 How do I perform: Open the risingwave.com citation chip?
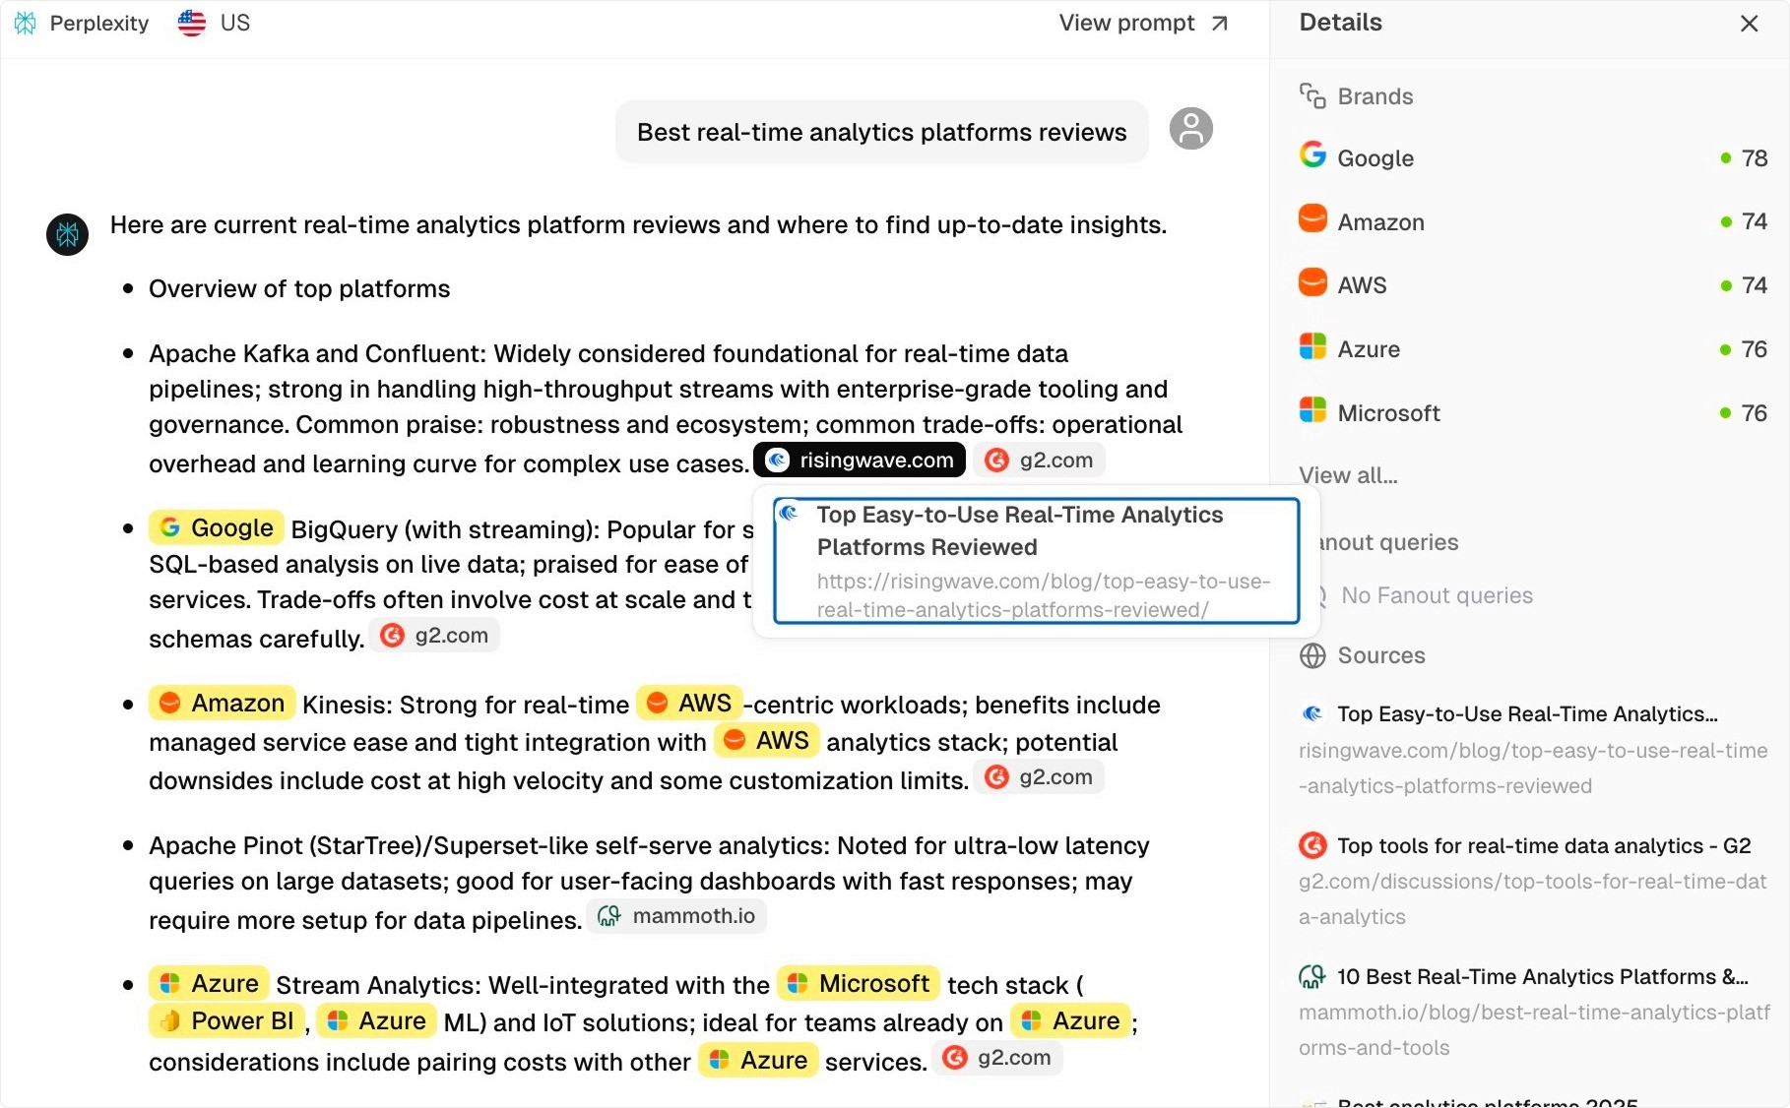click(x=860, y=460)
